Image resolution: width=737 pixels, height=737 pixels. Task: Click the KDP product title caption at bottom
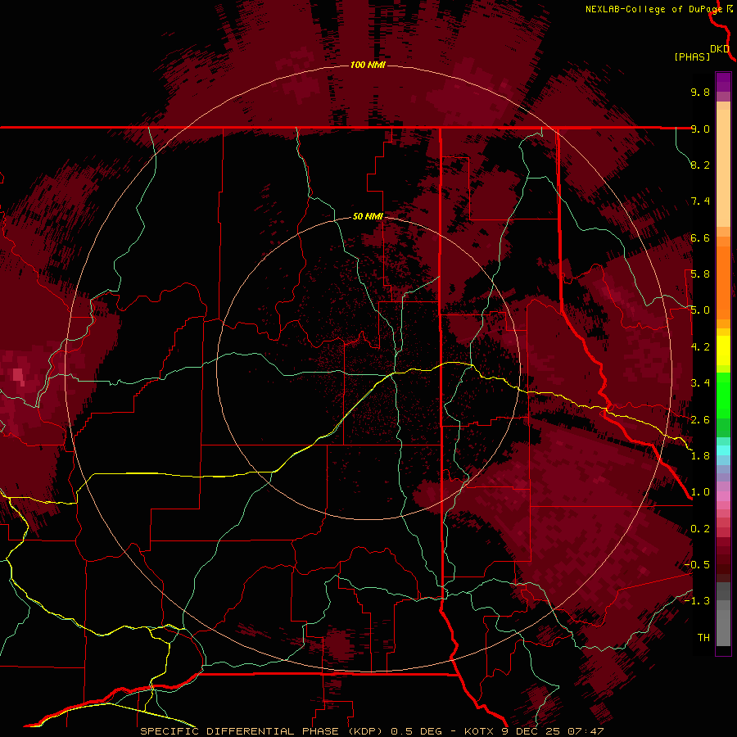click(x=372, y=731)
